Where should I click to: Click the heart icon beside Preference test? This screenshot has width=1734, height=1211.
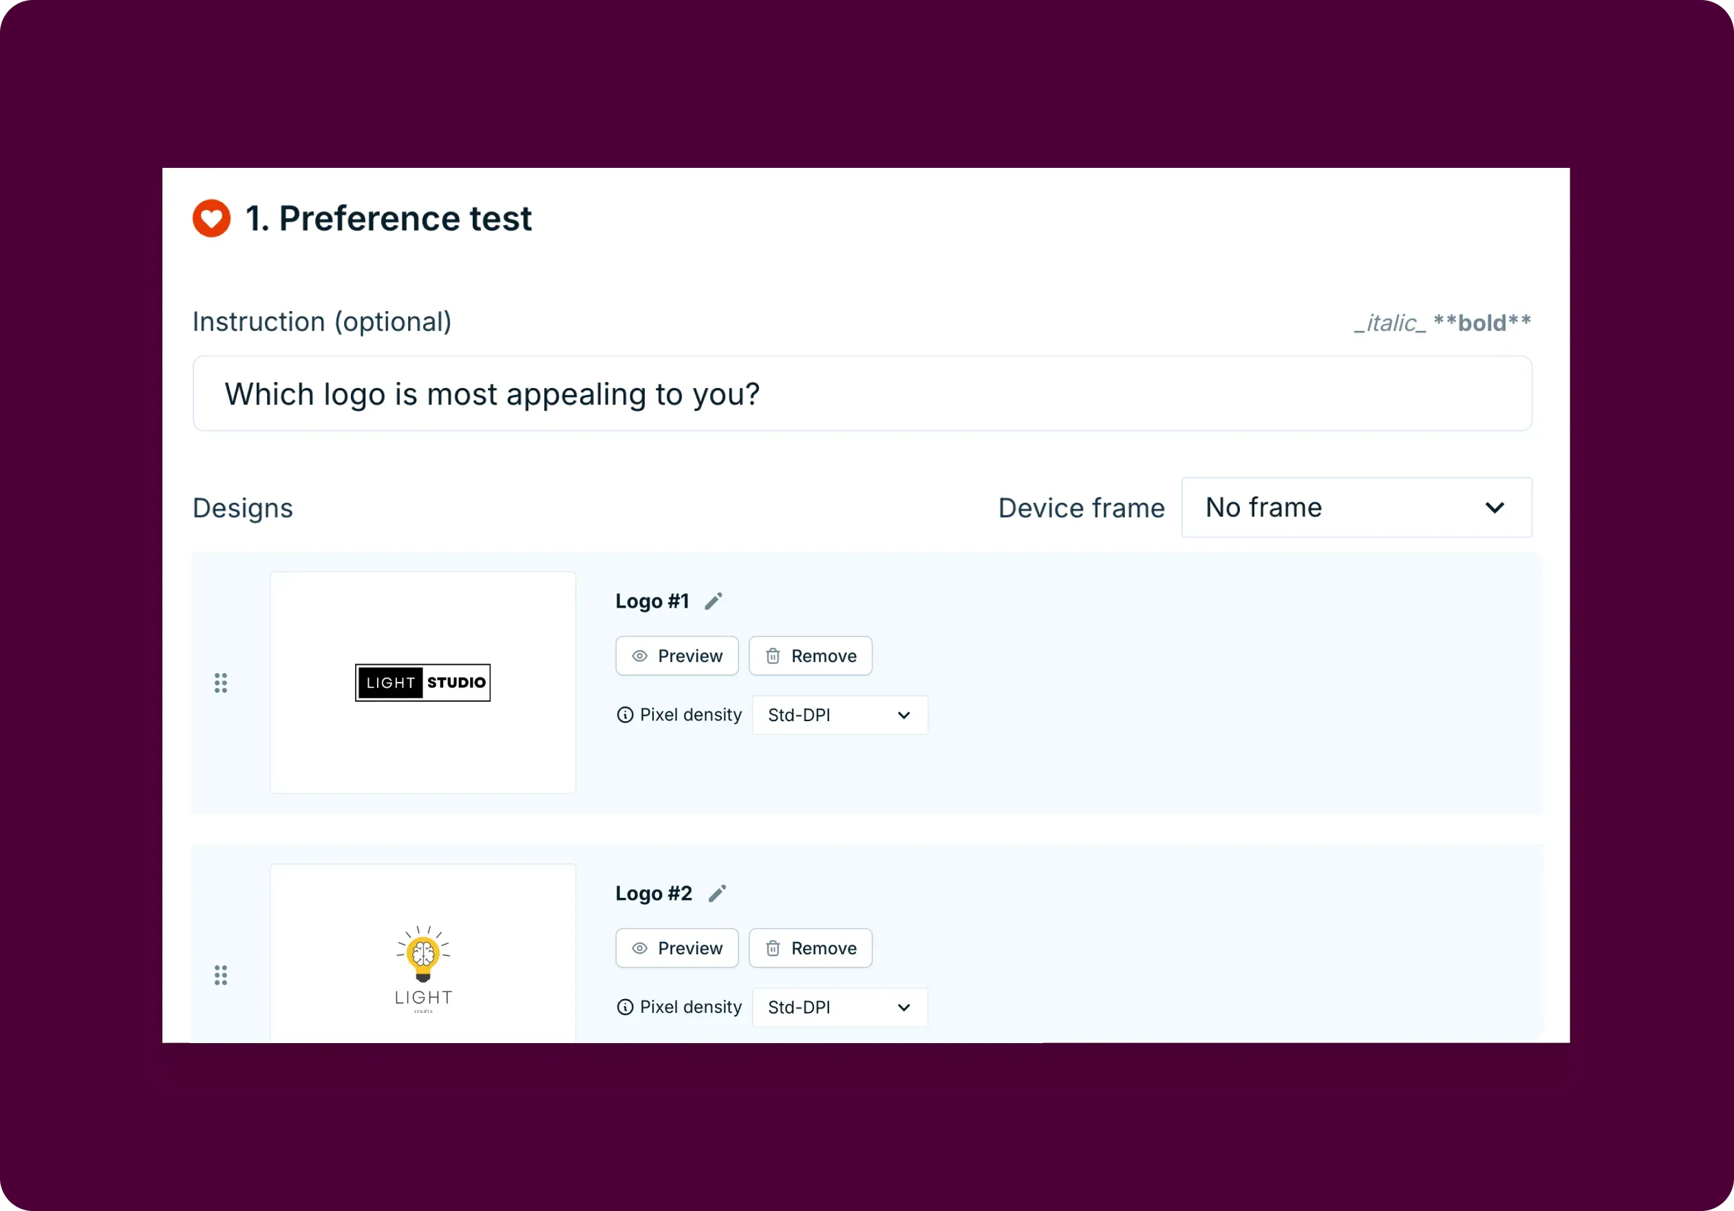211,218
